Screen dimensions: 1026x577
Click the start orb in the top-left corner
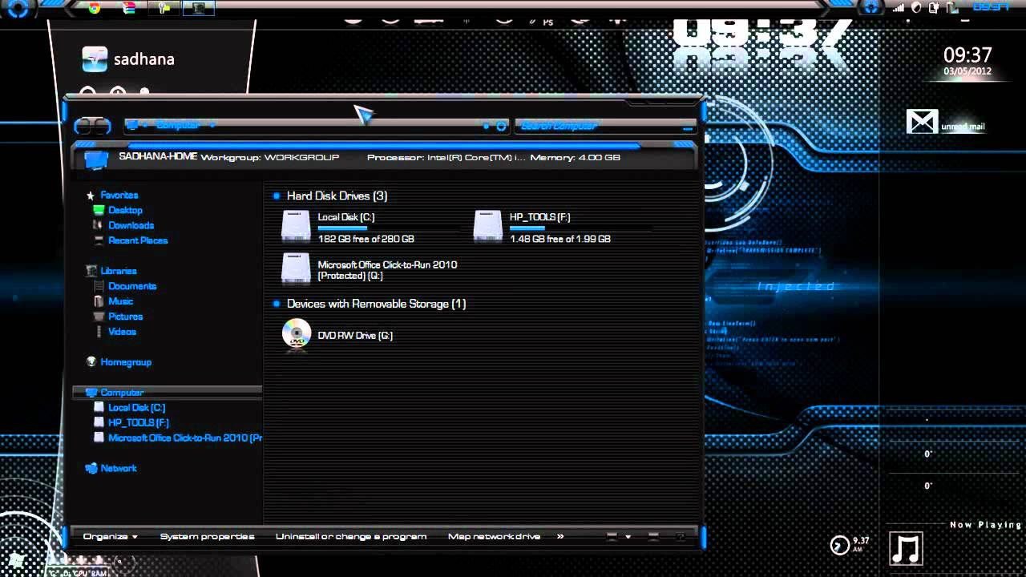pyautogui.click(x=18, y=8)
